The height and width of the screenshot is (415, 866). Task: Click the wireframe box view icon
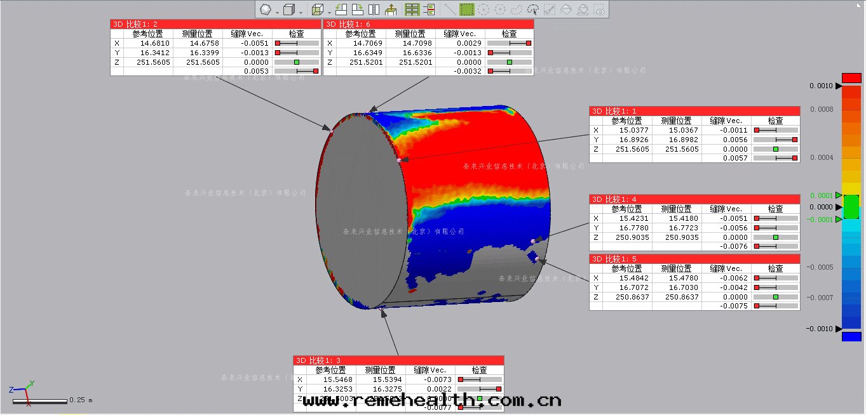(x=318, y=10)
